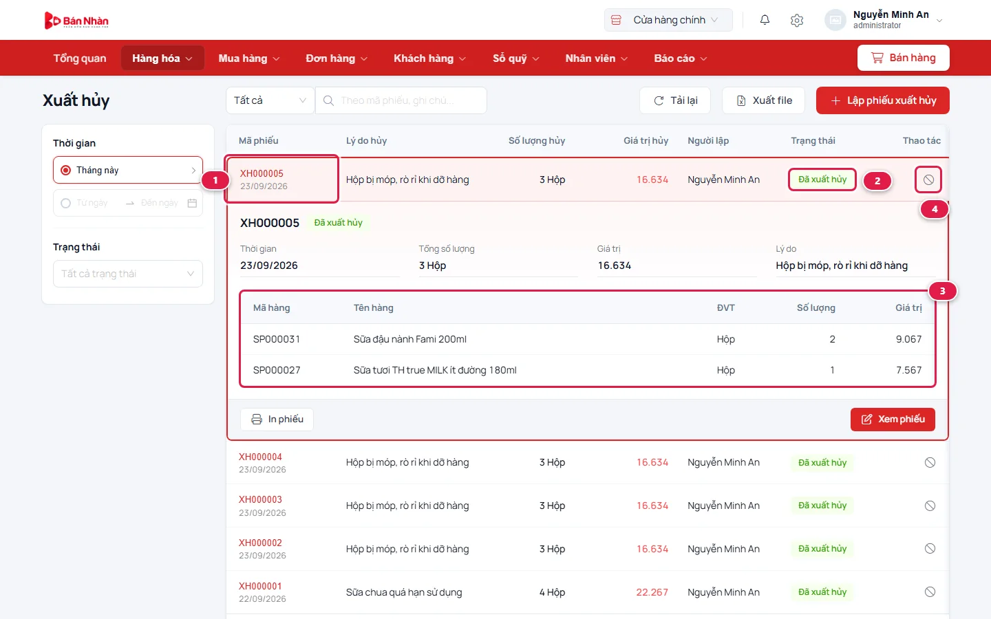Click the Tải lại reload button

(x=675, y=100)
